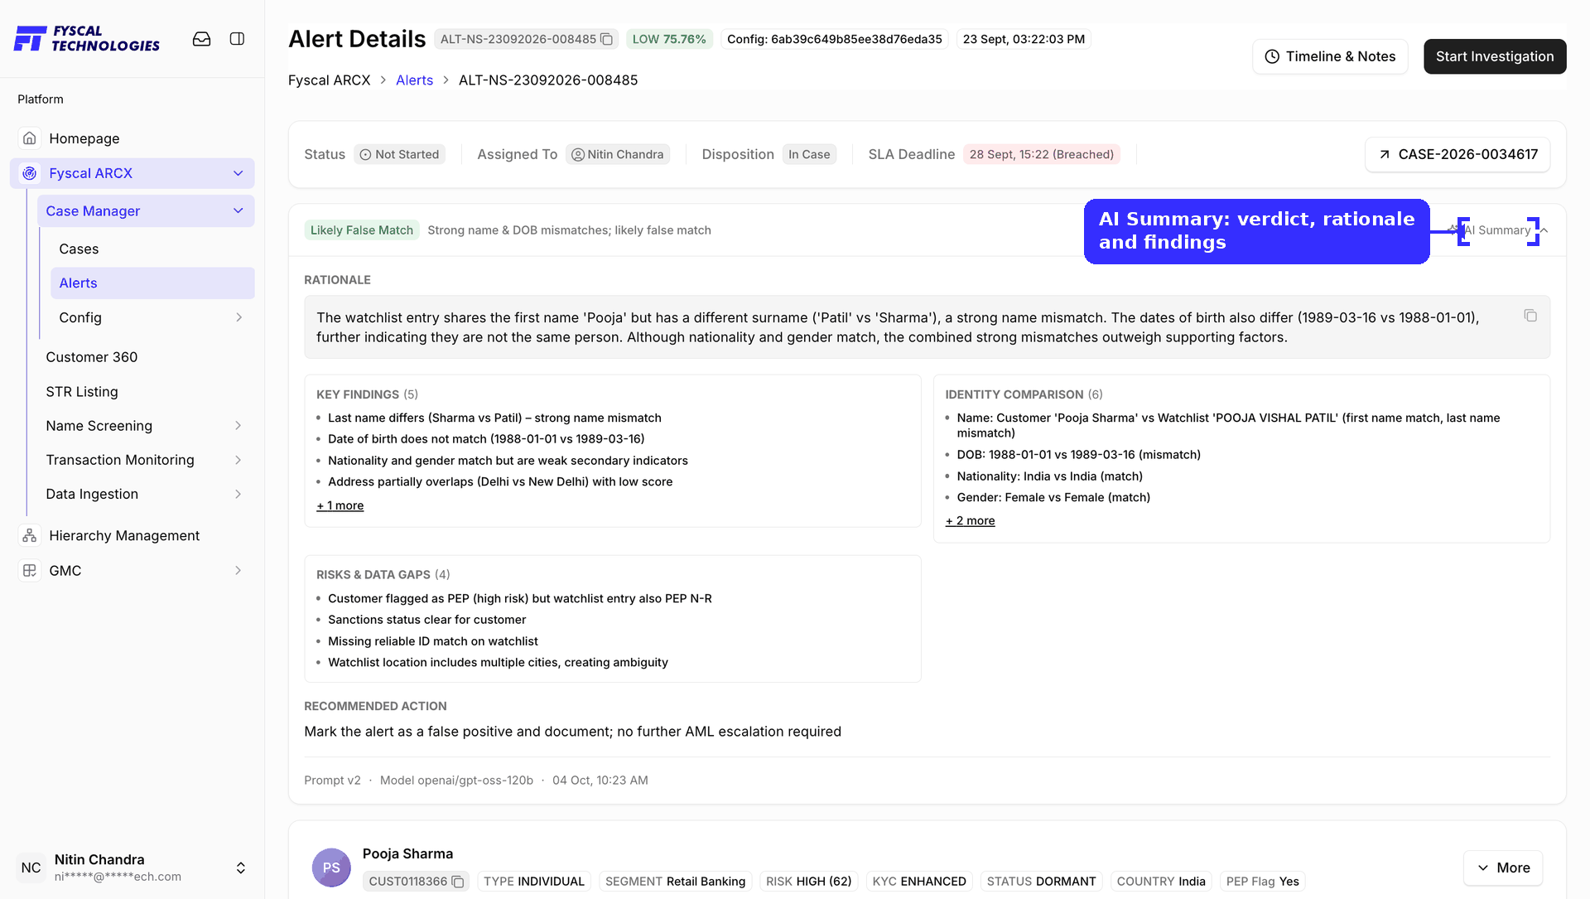Click the Nitin Chandra assignee chip
This screenshot has width=1590, height=899.
point(618,154)
